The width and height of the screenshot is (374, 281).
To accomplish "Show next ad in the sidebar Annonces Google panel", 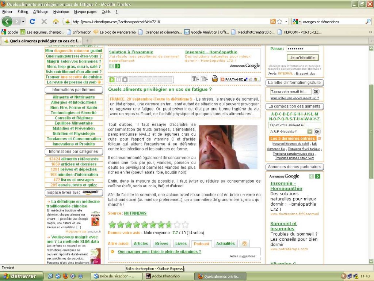I will [317, 176].
